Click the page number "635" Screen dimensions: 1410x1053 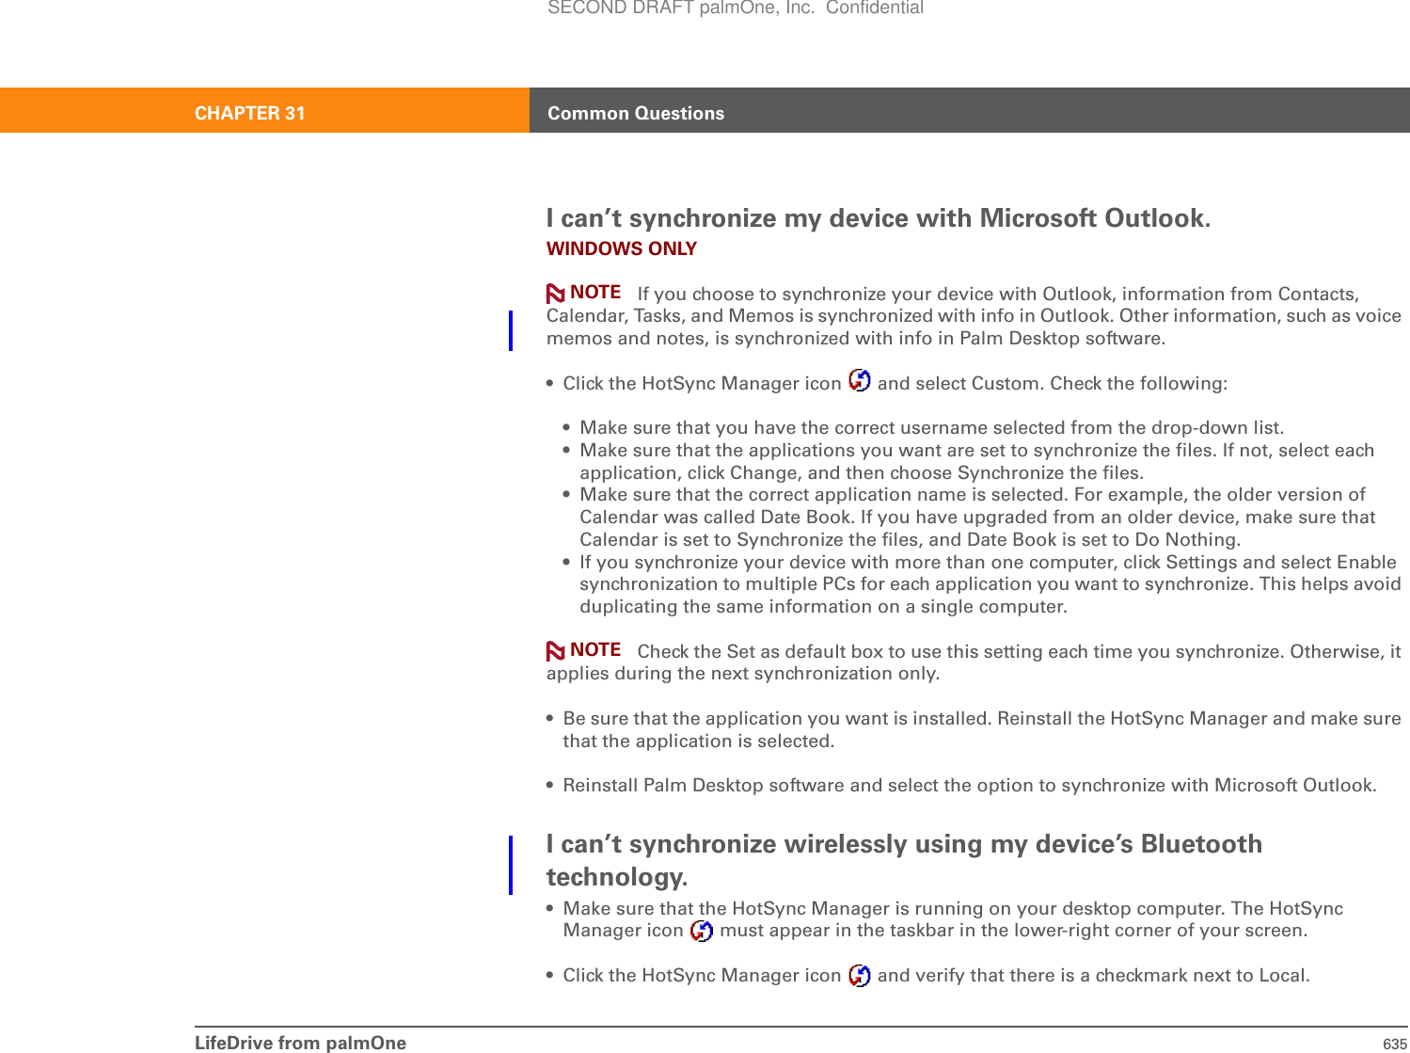[1395, 1044]
